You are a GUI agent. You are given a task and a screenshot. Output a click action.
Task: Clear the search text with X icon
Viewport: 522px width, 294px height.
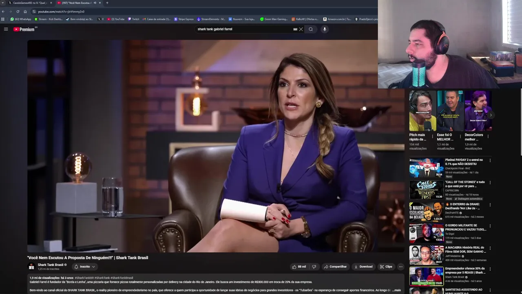[301, 29]
